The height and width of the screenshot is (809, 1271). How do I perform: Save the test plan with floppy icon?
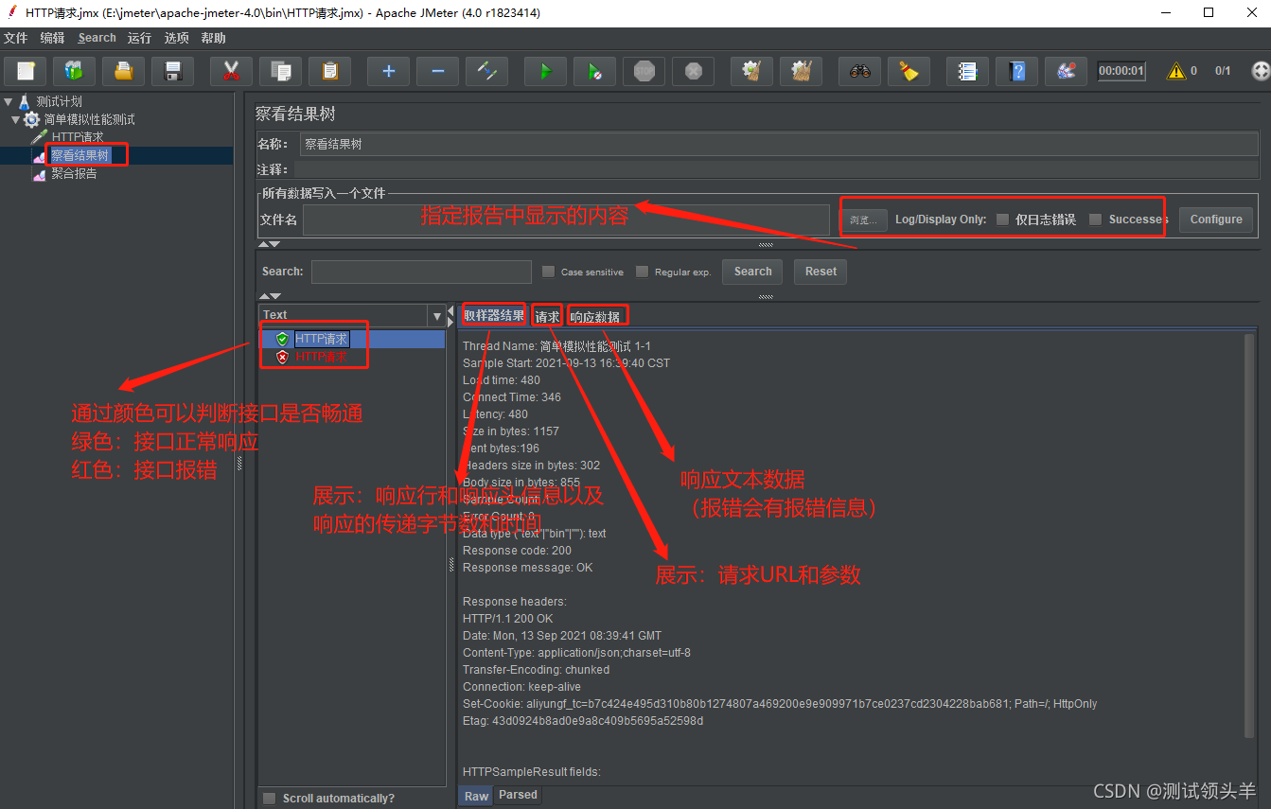point(172,71)
